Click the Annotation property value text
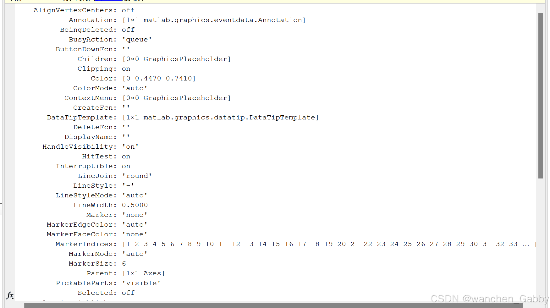 click(214, 20)
